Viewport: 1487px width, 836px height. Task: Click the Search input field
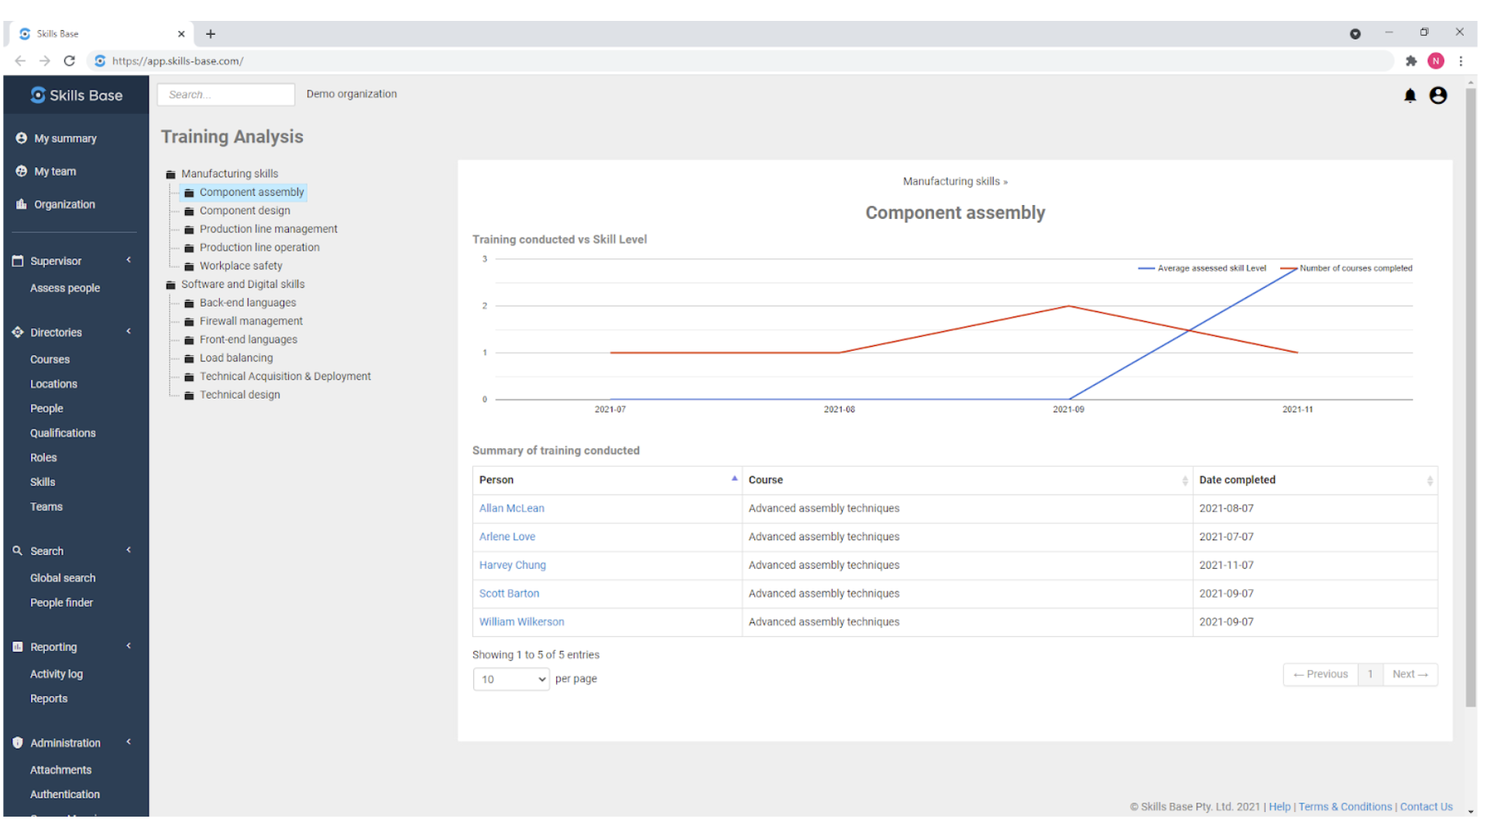(225, 94)
